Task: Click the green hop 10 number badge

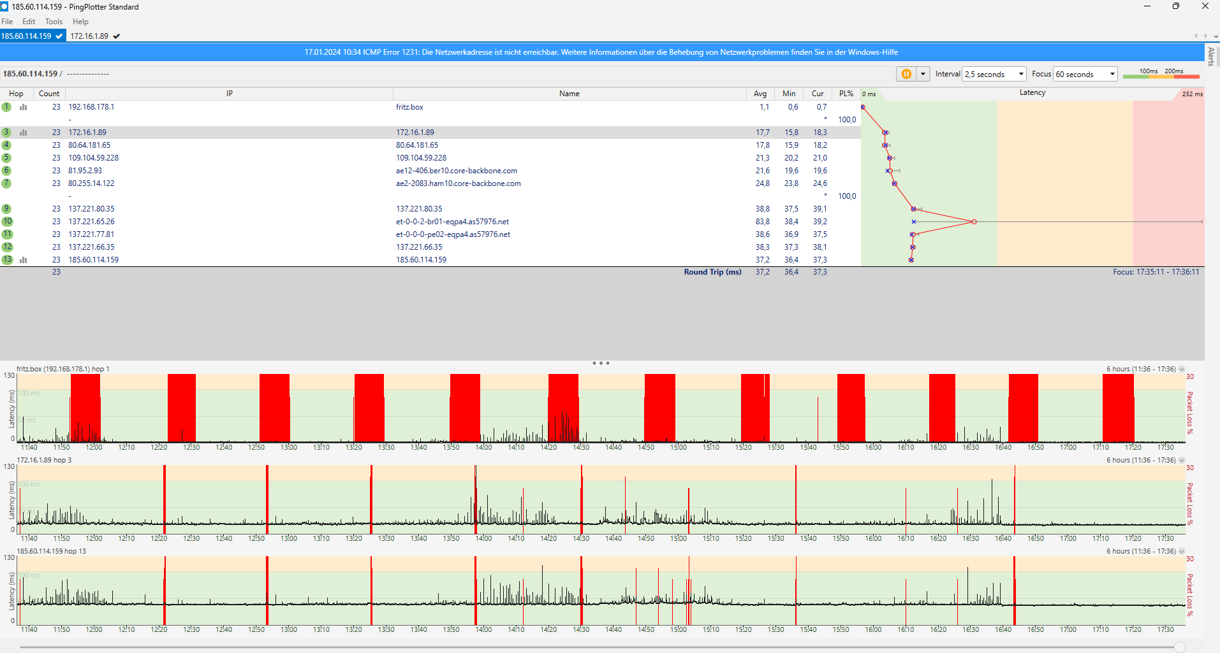Action: 7,222
